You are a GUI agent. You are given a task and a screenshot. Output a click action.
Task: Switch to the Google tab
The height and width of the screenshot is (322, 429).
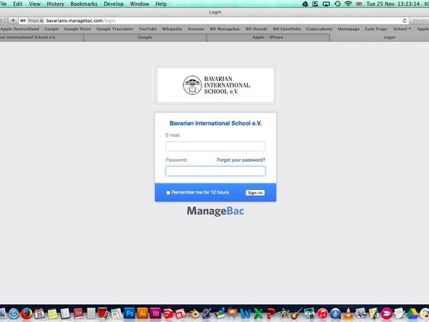click(145, 37)
